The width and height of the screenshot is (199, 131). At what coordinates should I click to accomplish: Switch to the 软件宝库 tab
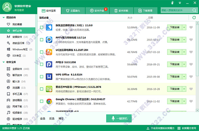pyautogui.click(x=49, y=11)
